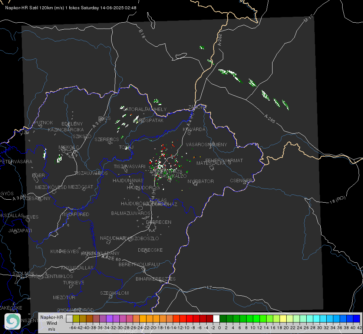Select the SZEGHALOM town label

click(114, 293)
